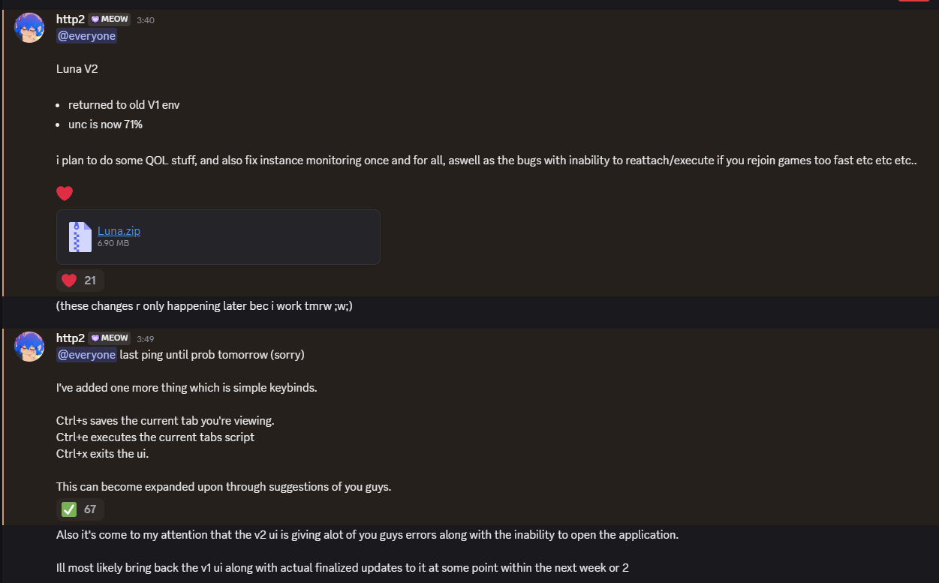
Task: Click the zip file icon beside Luna.zip
Action: pos(80,237)
